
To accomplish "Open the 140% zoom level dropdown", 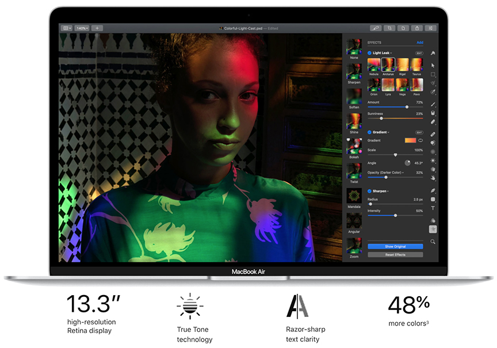I will coord(82,28).
